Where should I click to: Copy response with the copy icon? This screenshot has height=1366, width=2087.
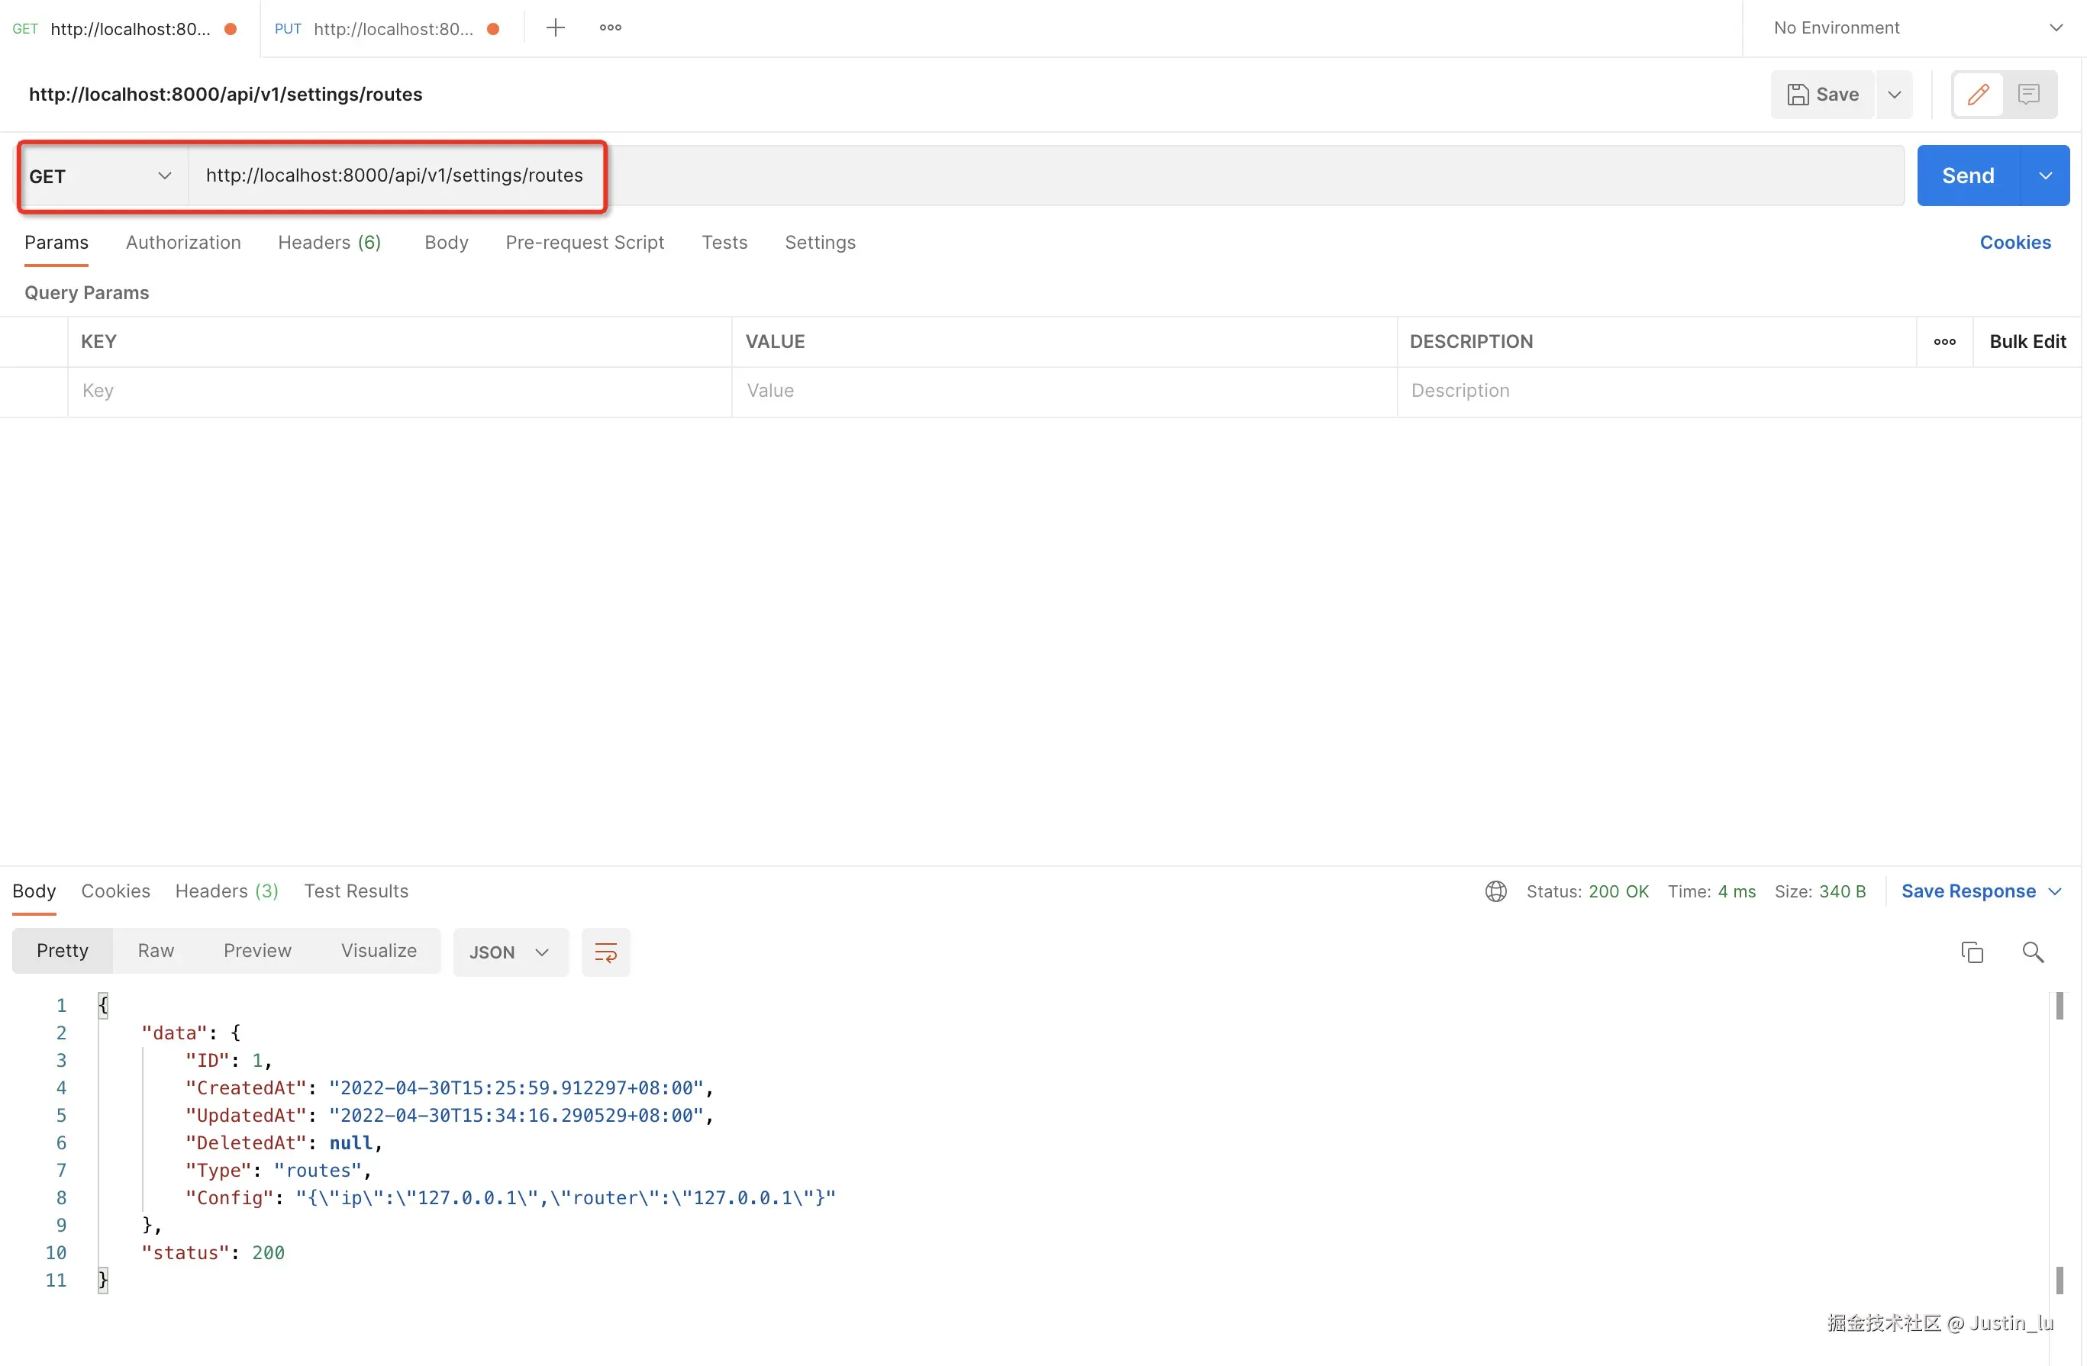(1972, 952)
